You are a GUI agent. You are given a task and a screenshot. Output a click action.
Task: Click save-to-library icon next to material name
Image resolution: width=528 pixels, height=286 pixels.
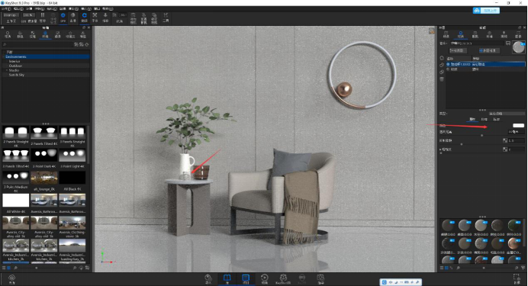(508, 43)
